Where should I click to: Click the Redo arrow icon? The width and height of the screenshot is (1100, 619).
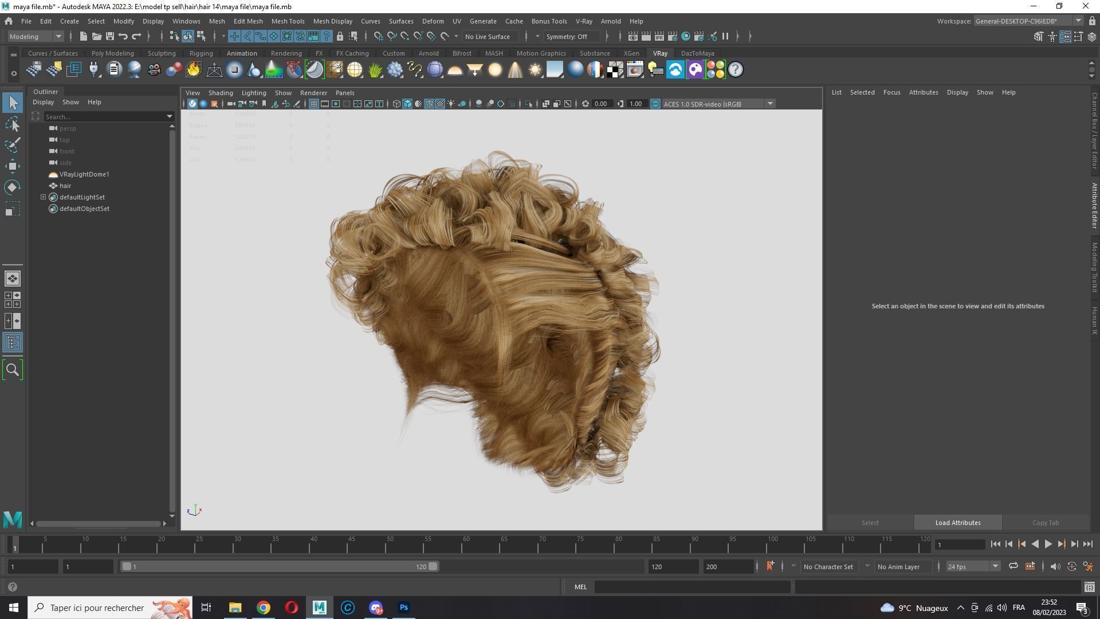(x=136, y=36)
